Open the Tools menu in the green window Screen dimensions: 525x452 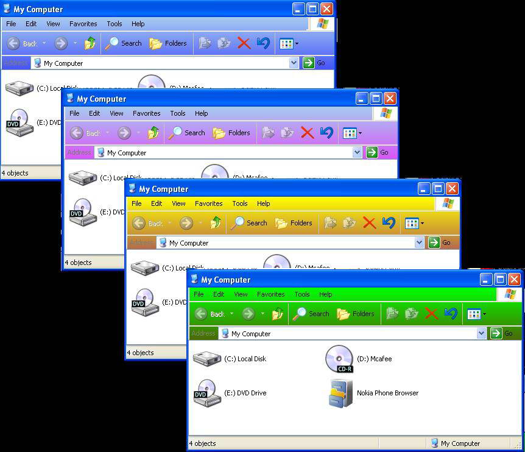point(302,294)
